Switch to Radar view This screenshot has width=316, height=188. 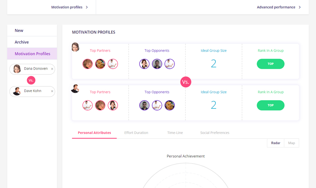click(x=275, y=143)
